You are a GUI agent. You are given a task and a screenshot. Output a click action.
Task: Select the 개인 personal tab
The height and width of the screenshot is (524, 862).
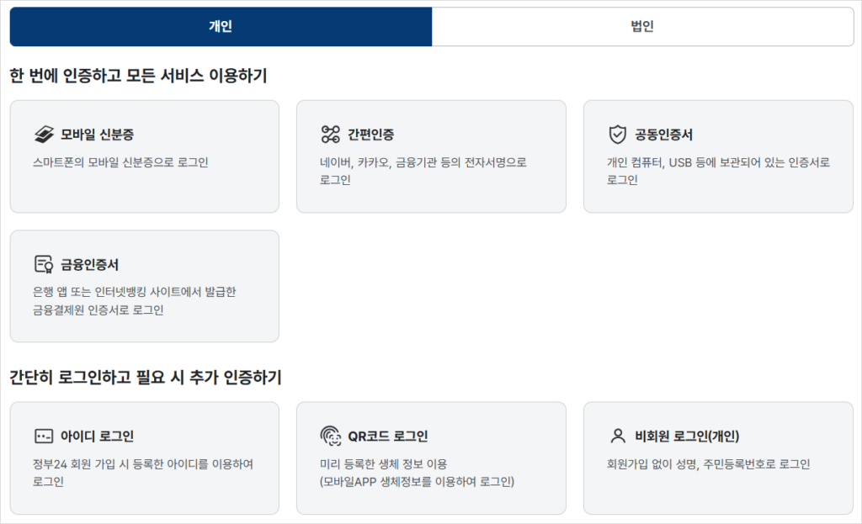pyautogui.click(x=220, y=26)
